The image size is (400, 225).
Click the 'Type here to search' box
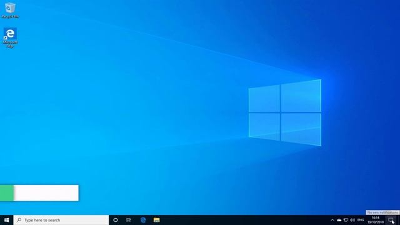point(61,220)
